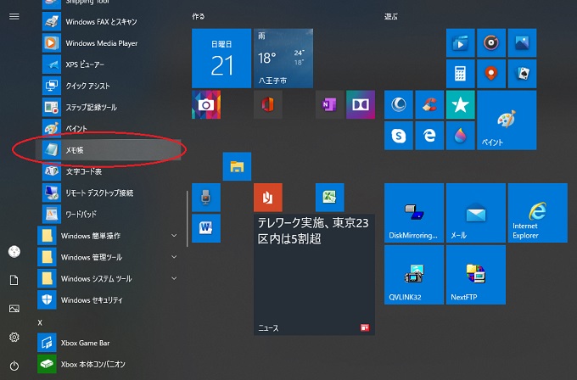This screenshot has height=380, width=577.
Task: Launch the OneNote tile
Action: coord(330,104)
